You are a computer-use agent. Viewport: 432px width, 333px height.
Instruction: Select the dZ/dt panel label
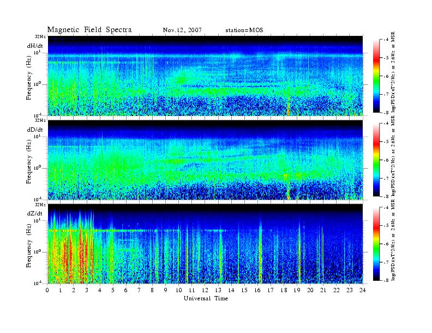35,213
